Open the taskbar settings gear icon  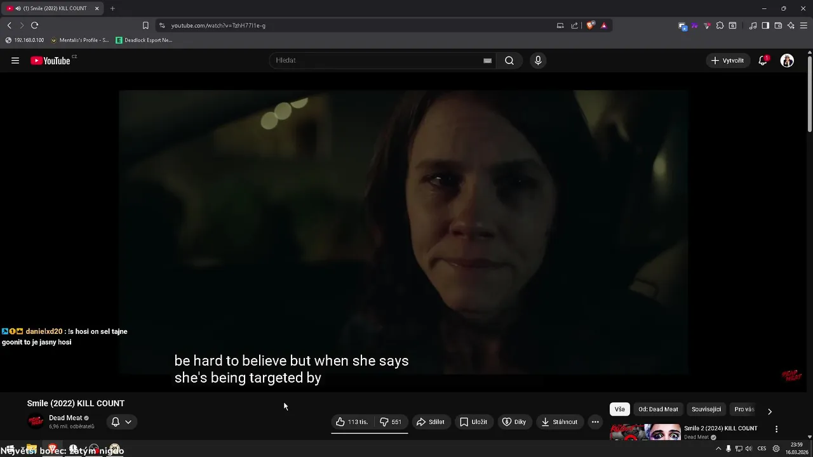[776, 449]
